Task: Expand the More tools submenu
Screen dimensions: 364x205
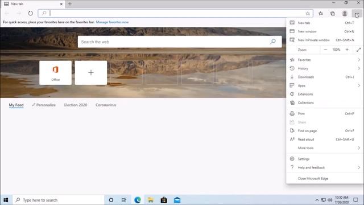Action: [x=325, y=148]
